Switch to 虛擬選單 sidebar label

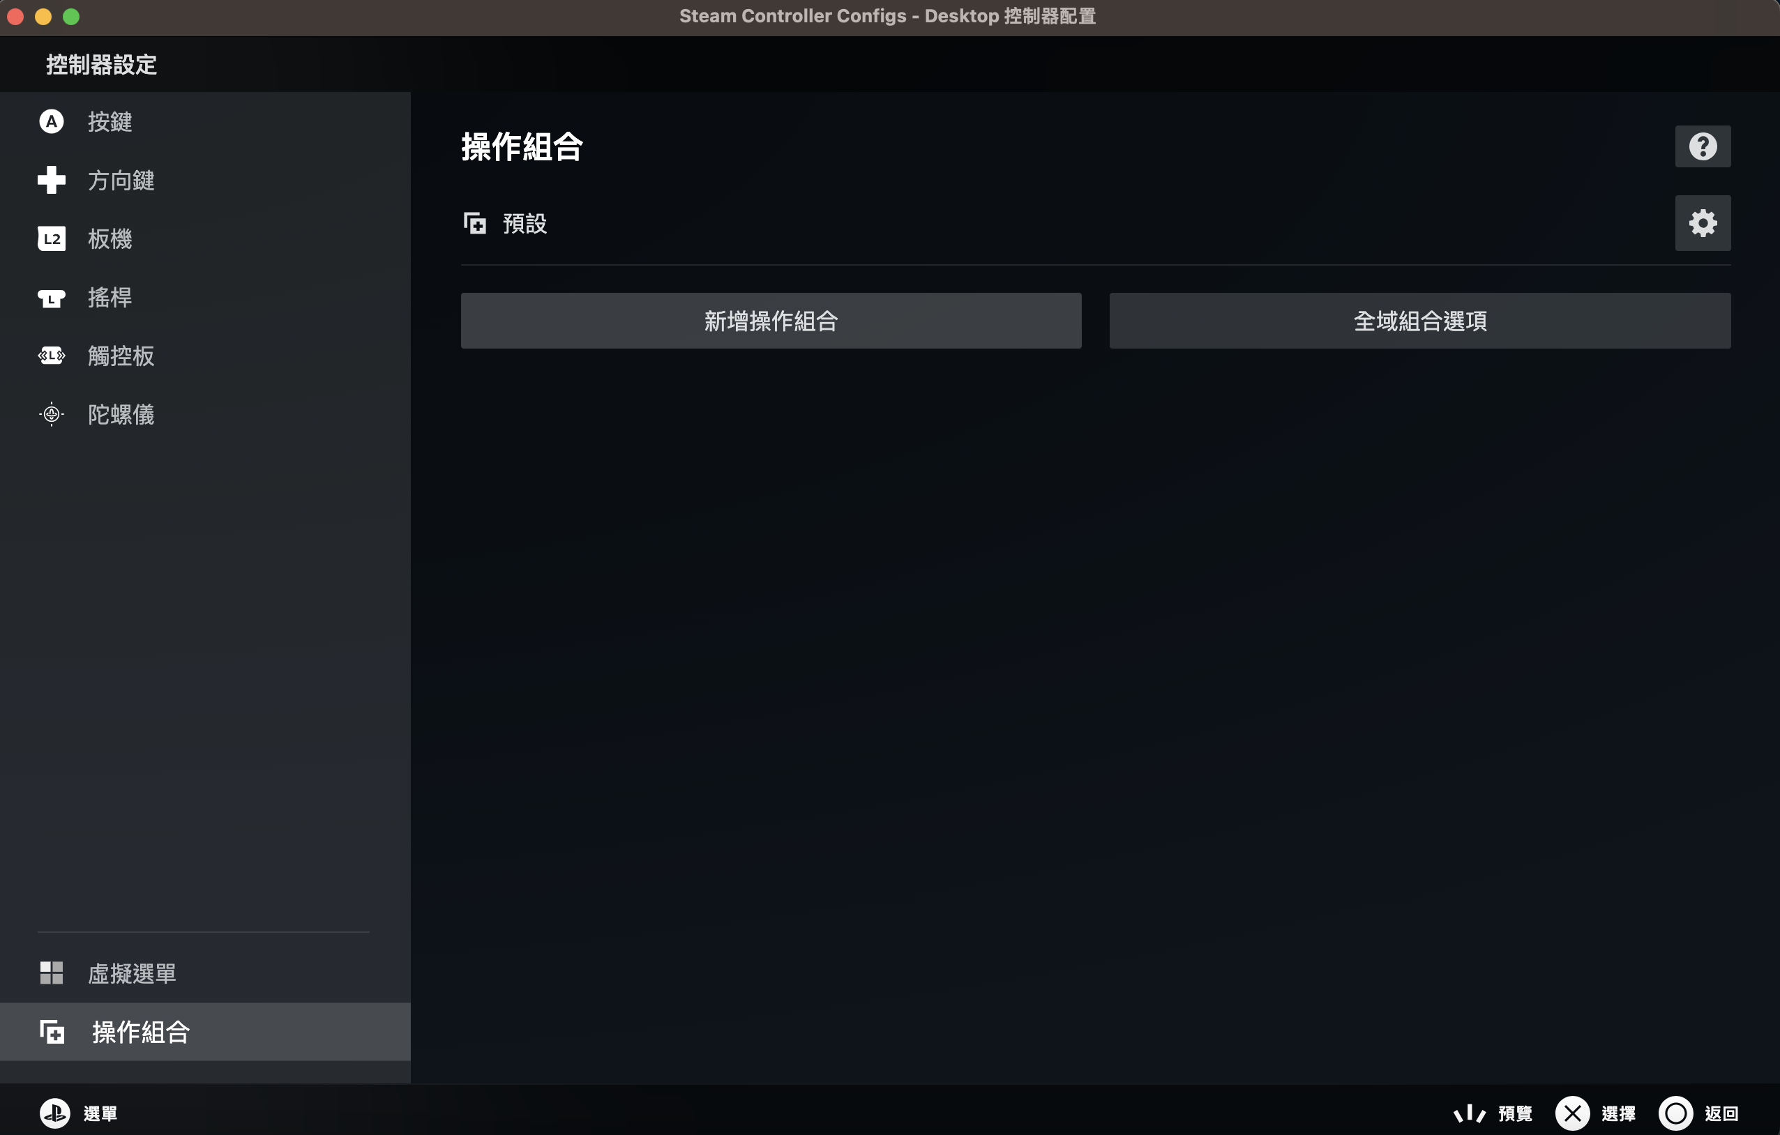point(132,973)
